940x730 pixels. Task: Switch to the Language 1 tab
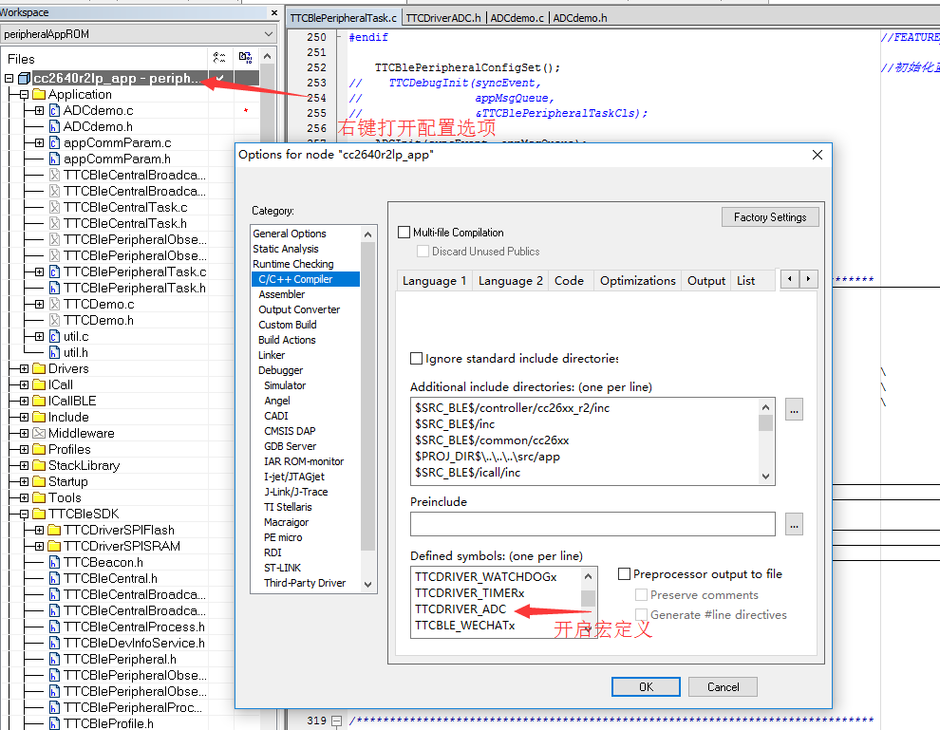(435, 280)
